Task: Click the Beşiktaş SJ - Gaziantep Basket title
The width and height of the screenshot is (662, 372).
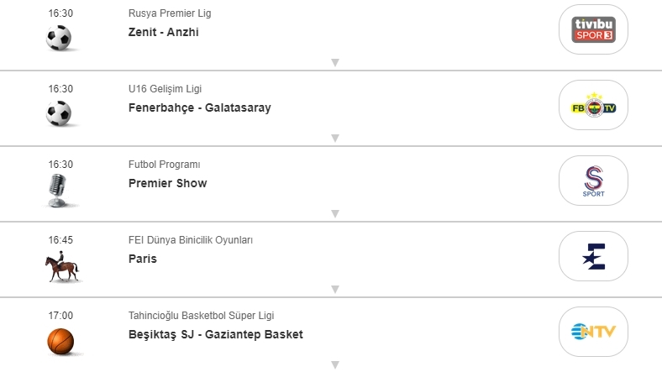Action: click(215, 334)
